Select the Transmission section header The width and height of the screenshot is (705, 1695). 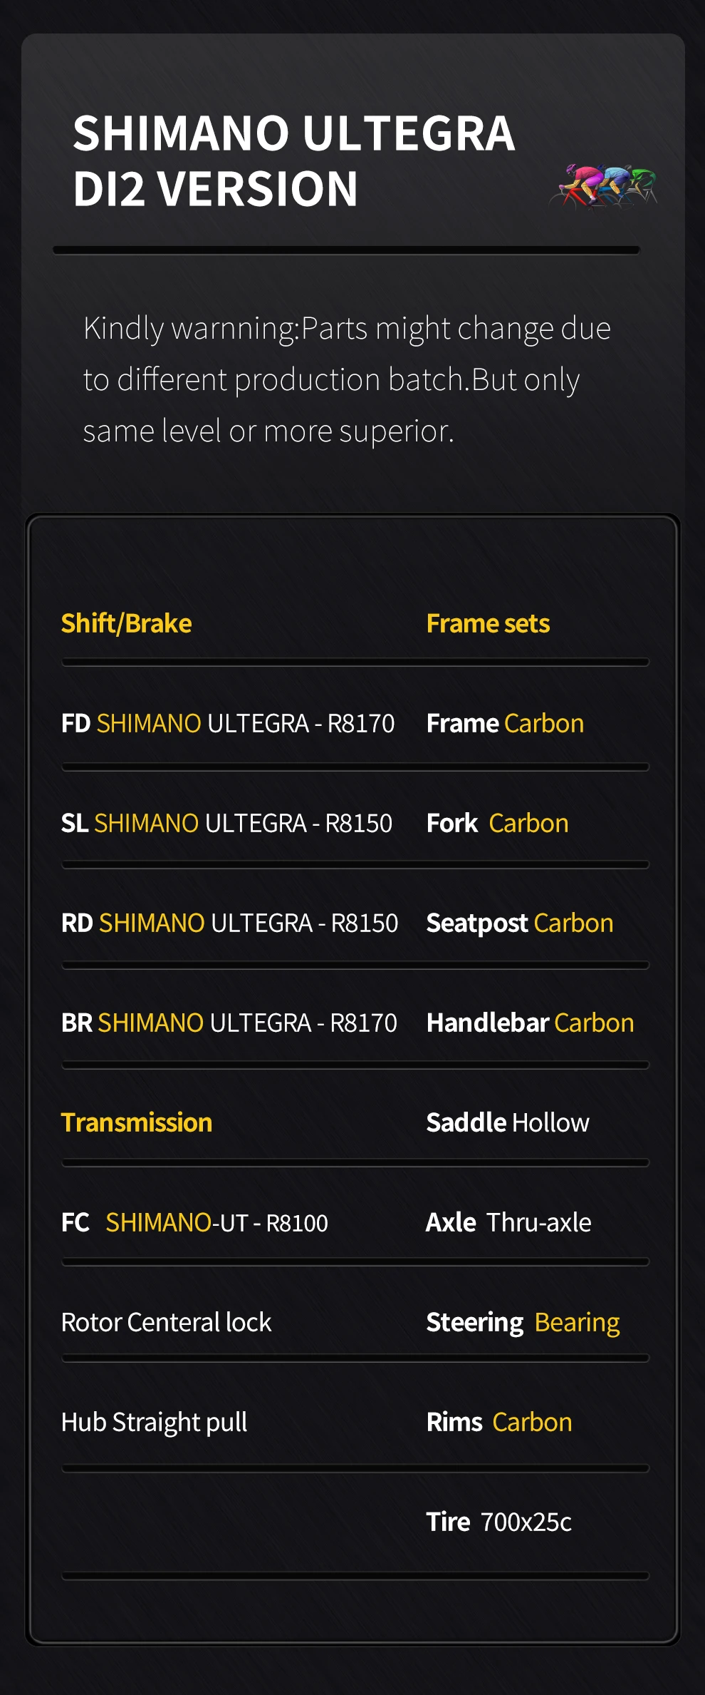pyautogui.click(x=137, y=1123)
